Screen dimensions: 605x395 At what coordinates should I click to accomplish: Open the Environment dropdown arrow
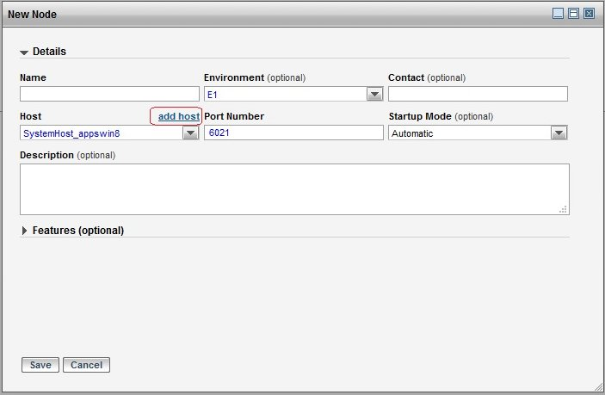click(375, 94)
